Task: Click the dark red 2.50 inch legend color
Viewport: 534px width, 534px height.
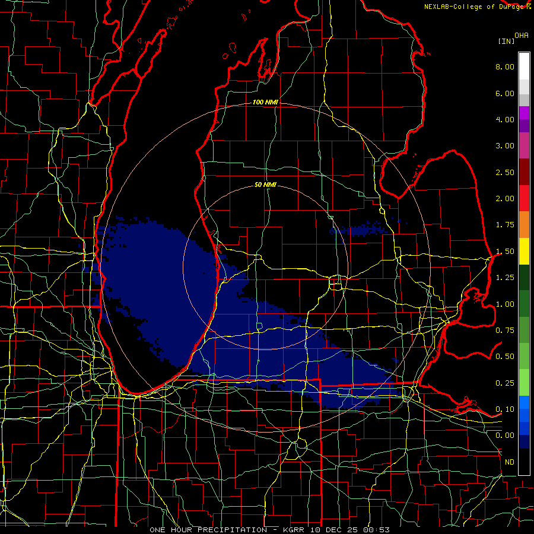Action: (x=524, y=172)
